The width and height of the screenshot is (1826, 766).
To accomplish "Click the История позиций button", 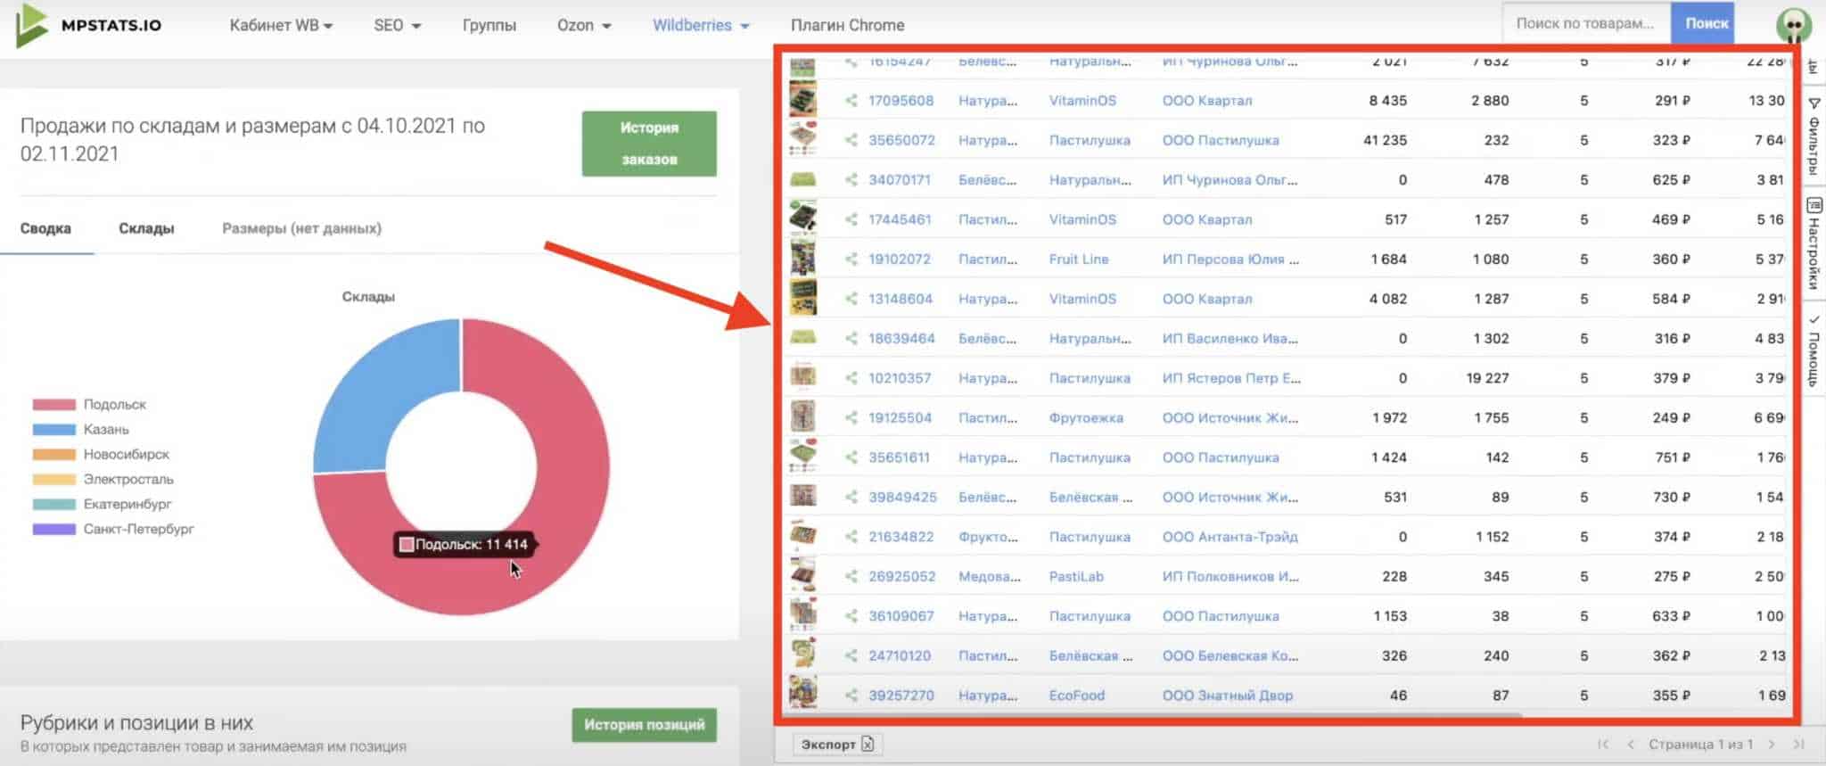I will click(x=644, y=725).
